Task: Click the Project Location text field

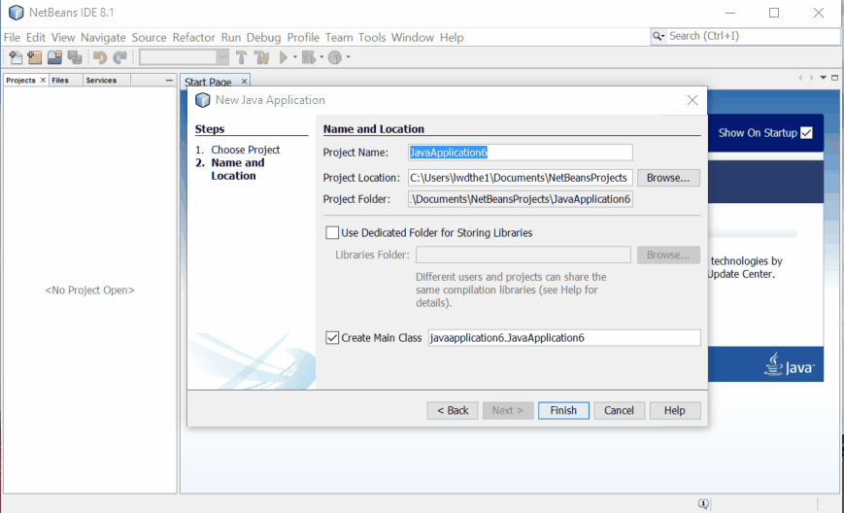Action: 520,178
